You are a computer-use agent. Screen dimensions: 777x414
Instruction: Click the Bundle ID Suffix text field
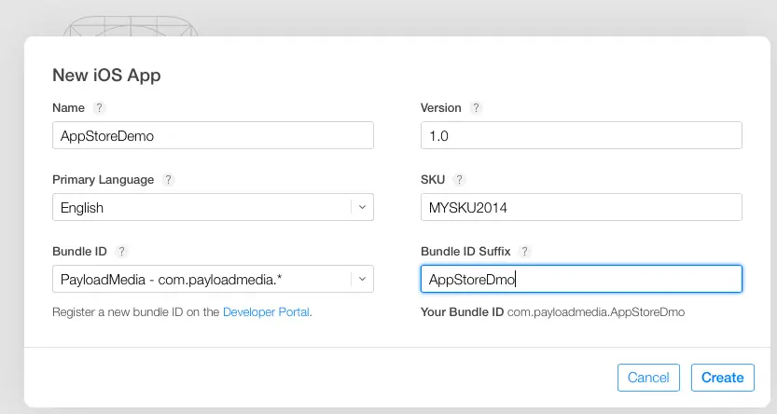click(x=581, y=279)
